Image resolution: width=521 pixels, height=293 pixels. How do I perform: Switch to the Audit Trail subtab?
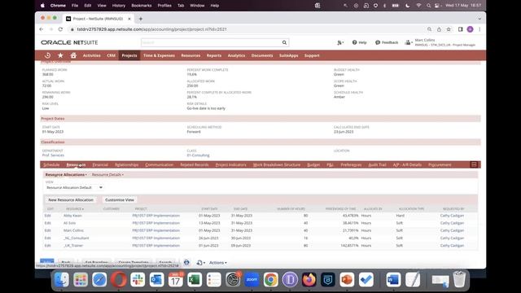point(377,164)
